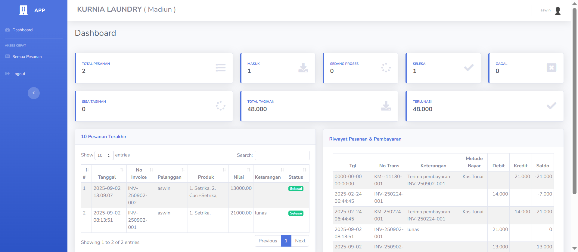Open the show entries dropdown

click(104, 155)
